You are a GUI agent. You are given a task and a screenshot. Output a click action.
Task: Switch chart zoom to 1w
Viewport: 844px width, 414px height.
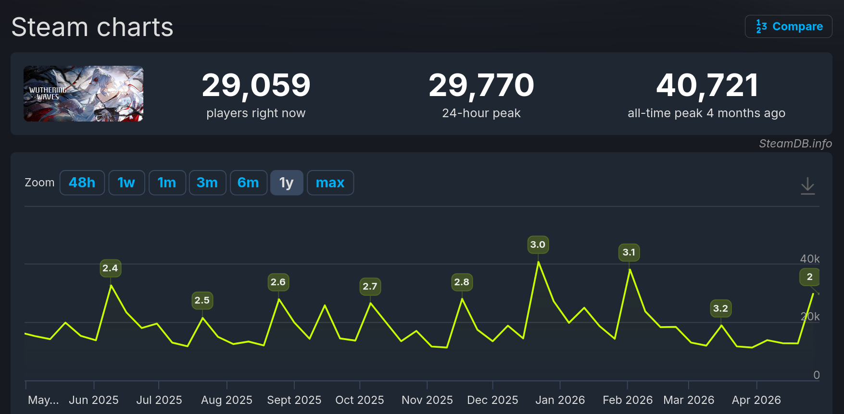pyautogui.click(x=126, y=183)
